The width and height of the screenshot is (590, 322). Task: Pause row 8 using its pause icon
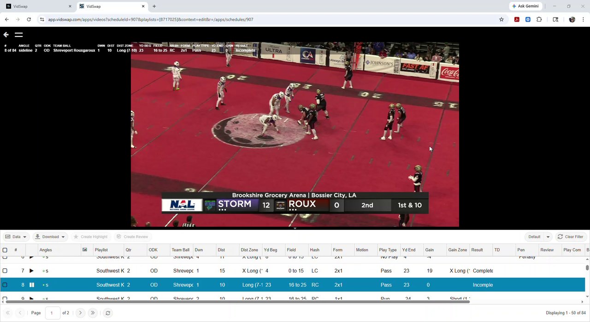[32, 285]
